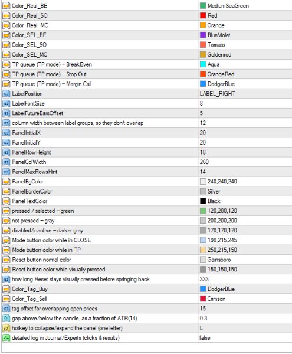This screenshot has height=354, width=292.
Task: Pick the Red swatch for Color_Real_SO
Action: (203, 15)
